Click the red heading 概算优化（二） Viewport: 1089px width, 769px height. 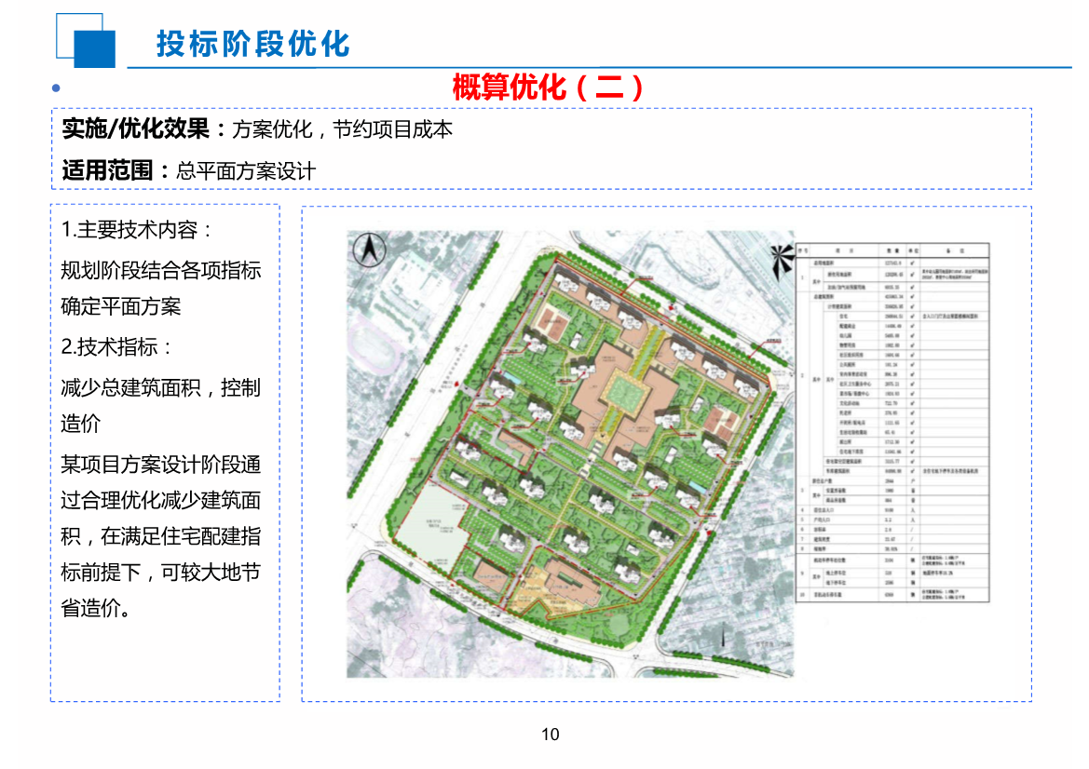[548, 87]
